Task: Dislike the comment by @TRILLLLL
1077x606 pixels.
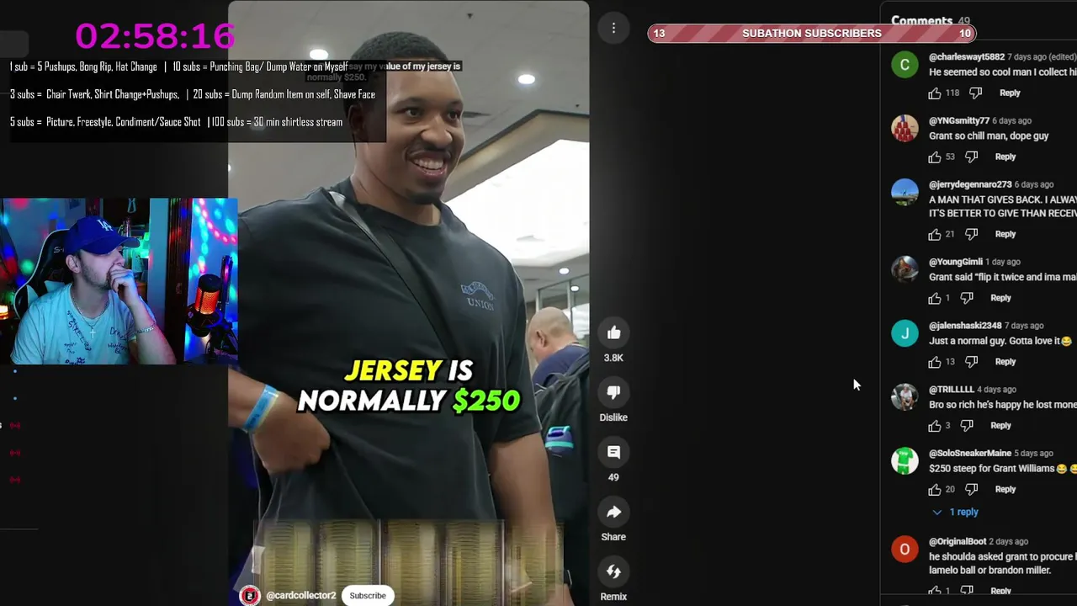Action: (967, 426)
